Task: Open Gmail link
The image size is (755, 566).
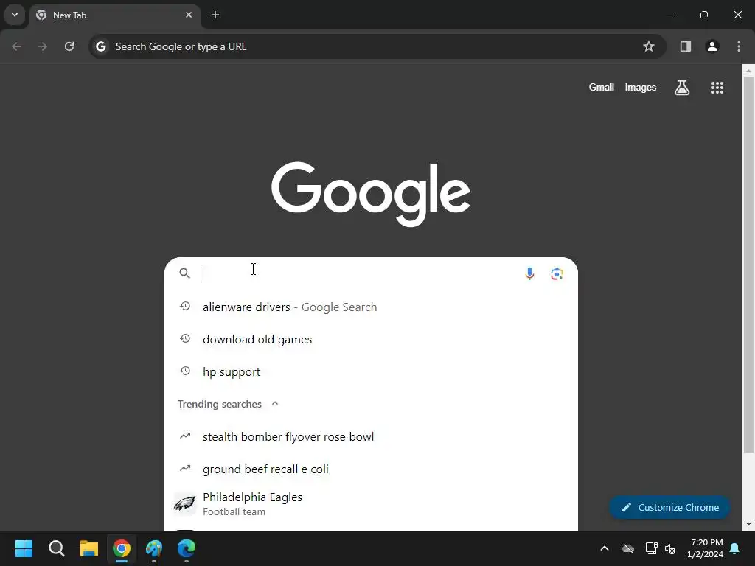Action: [601, 88]
